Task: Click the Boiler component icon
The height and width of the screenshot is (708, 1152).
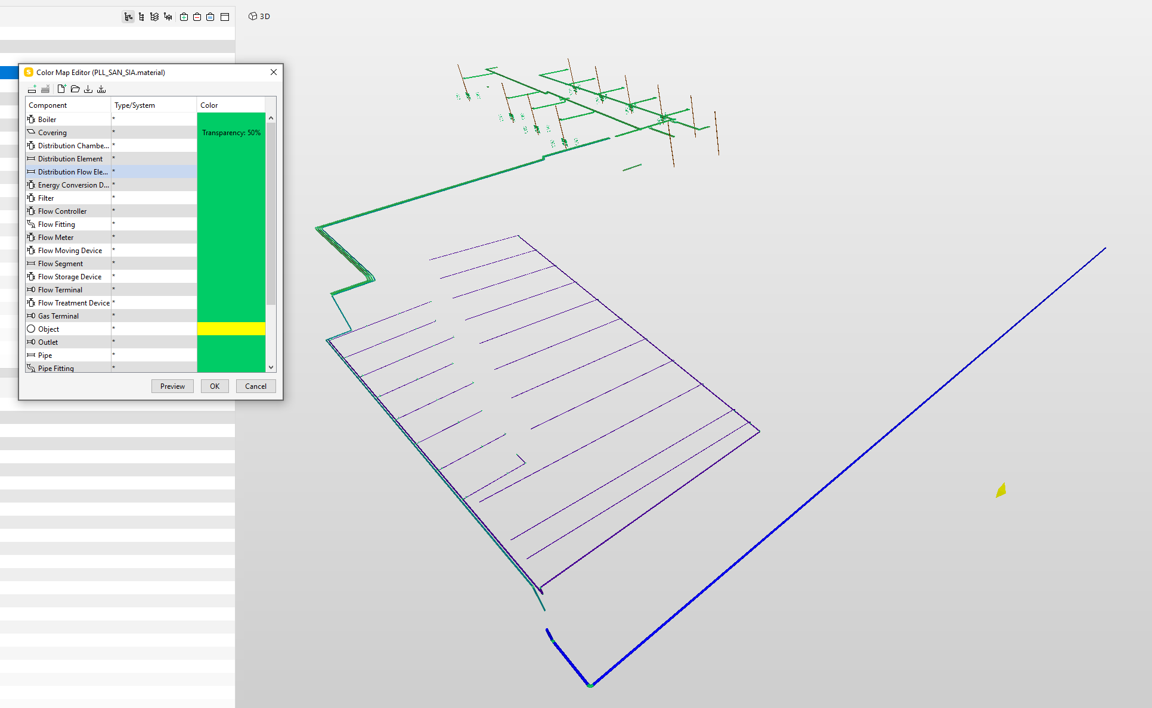Action: point(31,119)
